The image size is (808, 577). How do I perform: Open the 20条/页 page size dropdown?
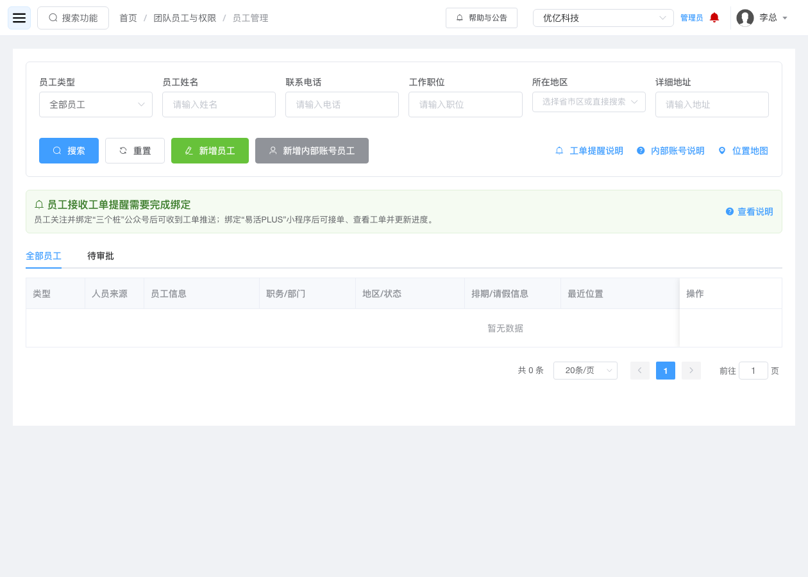click(585, 371)
